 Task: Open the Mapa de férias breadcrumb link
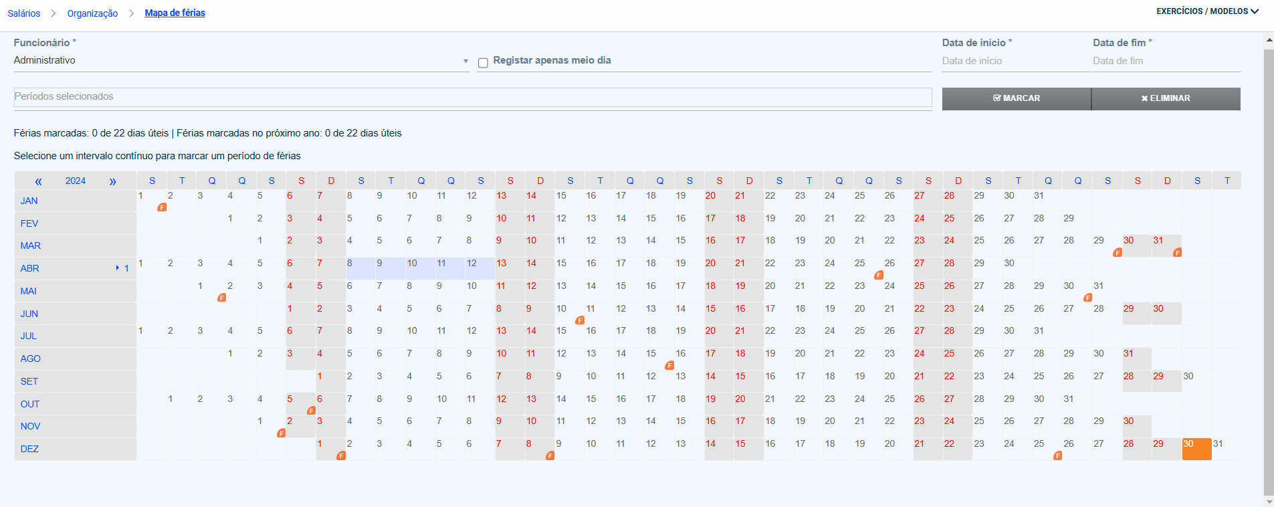175,13
